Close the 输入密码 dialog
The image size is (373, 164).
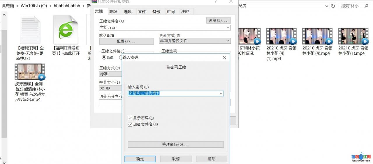tap(224, 58)
